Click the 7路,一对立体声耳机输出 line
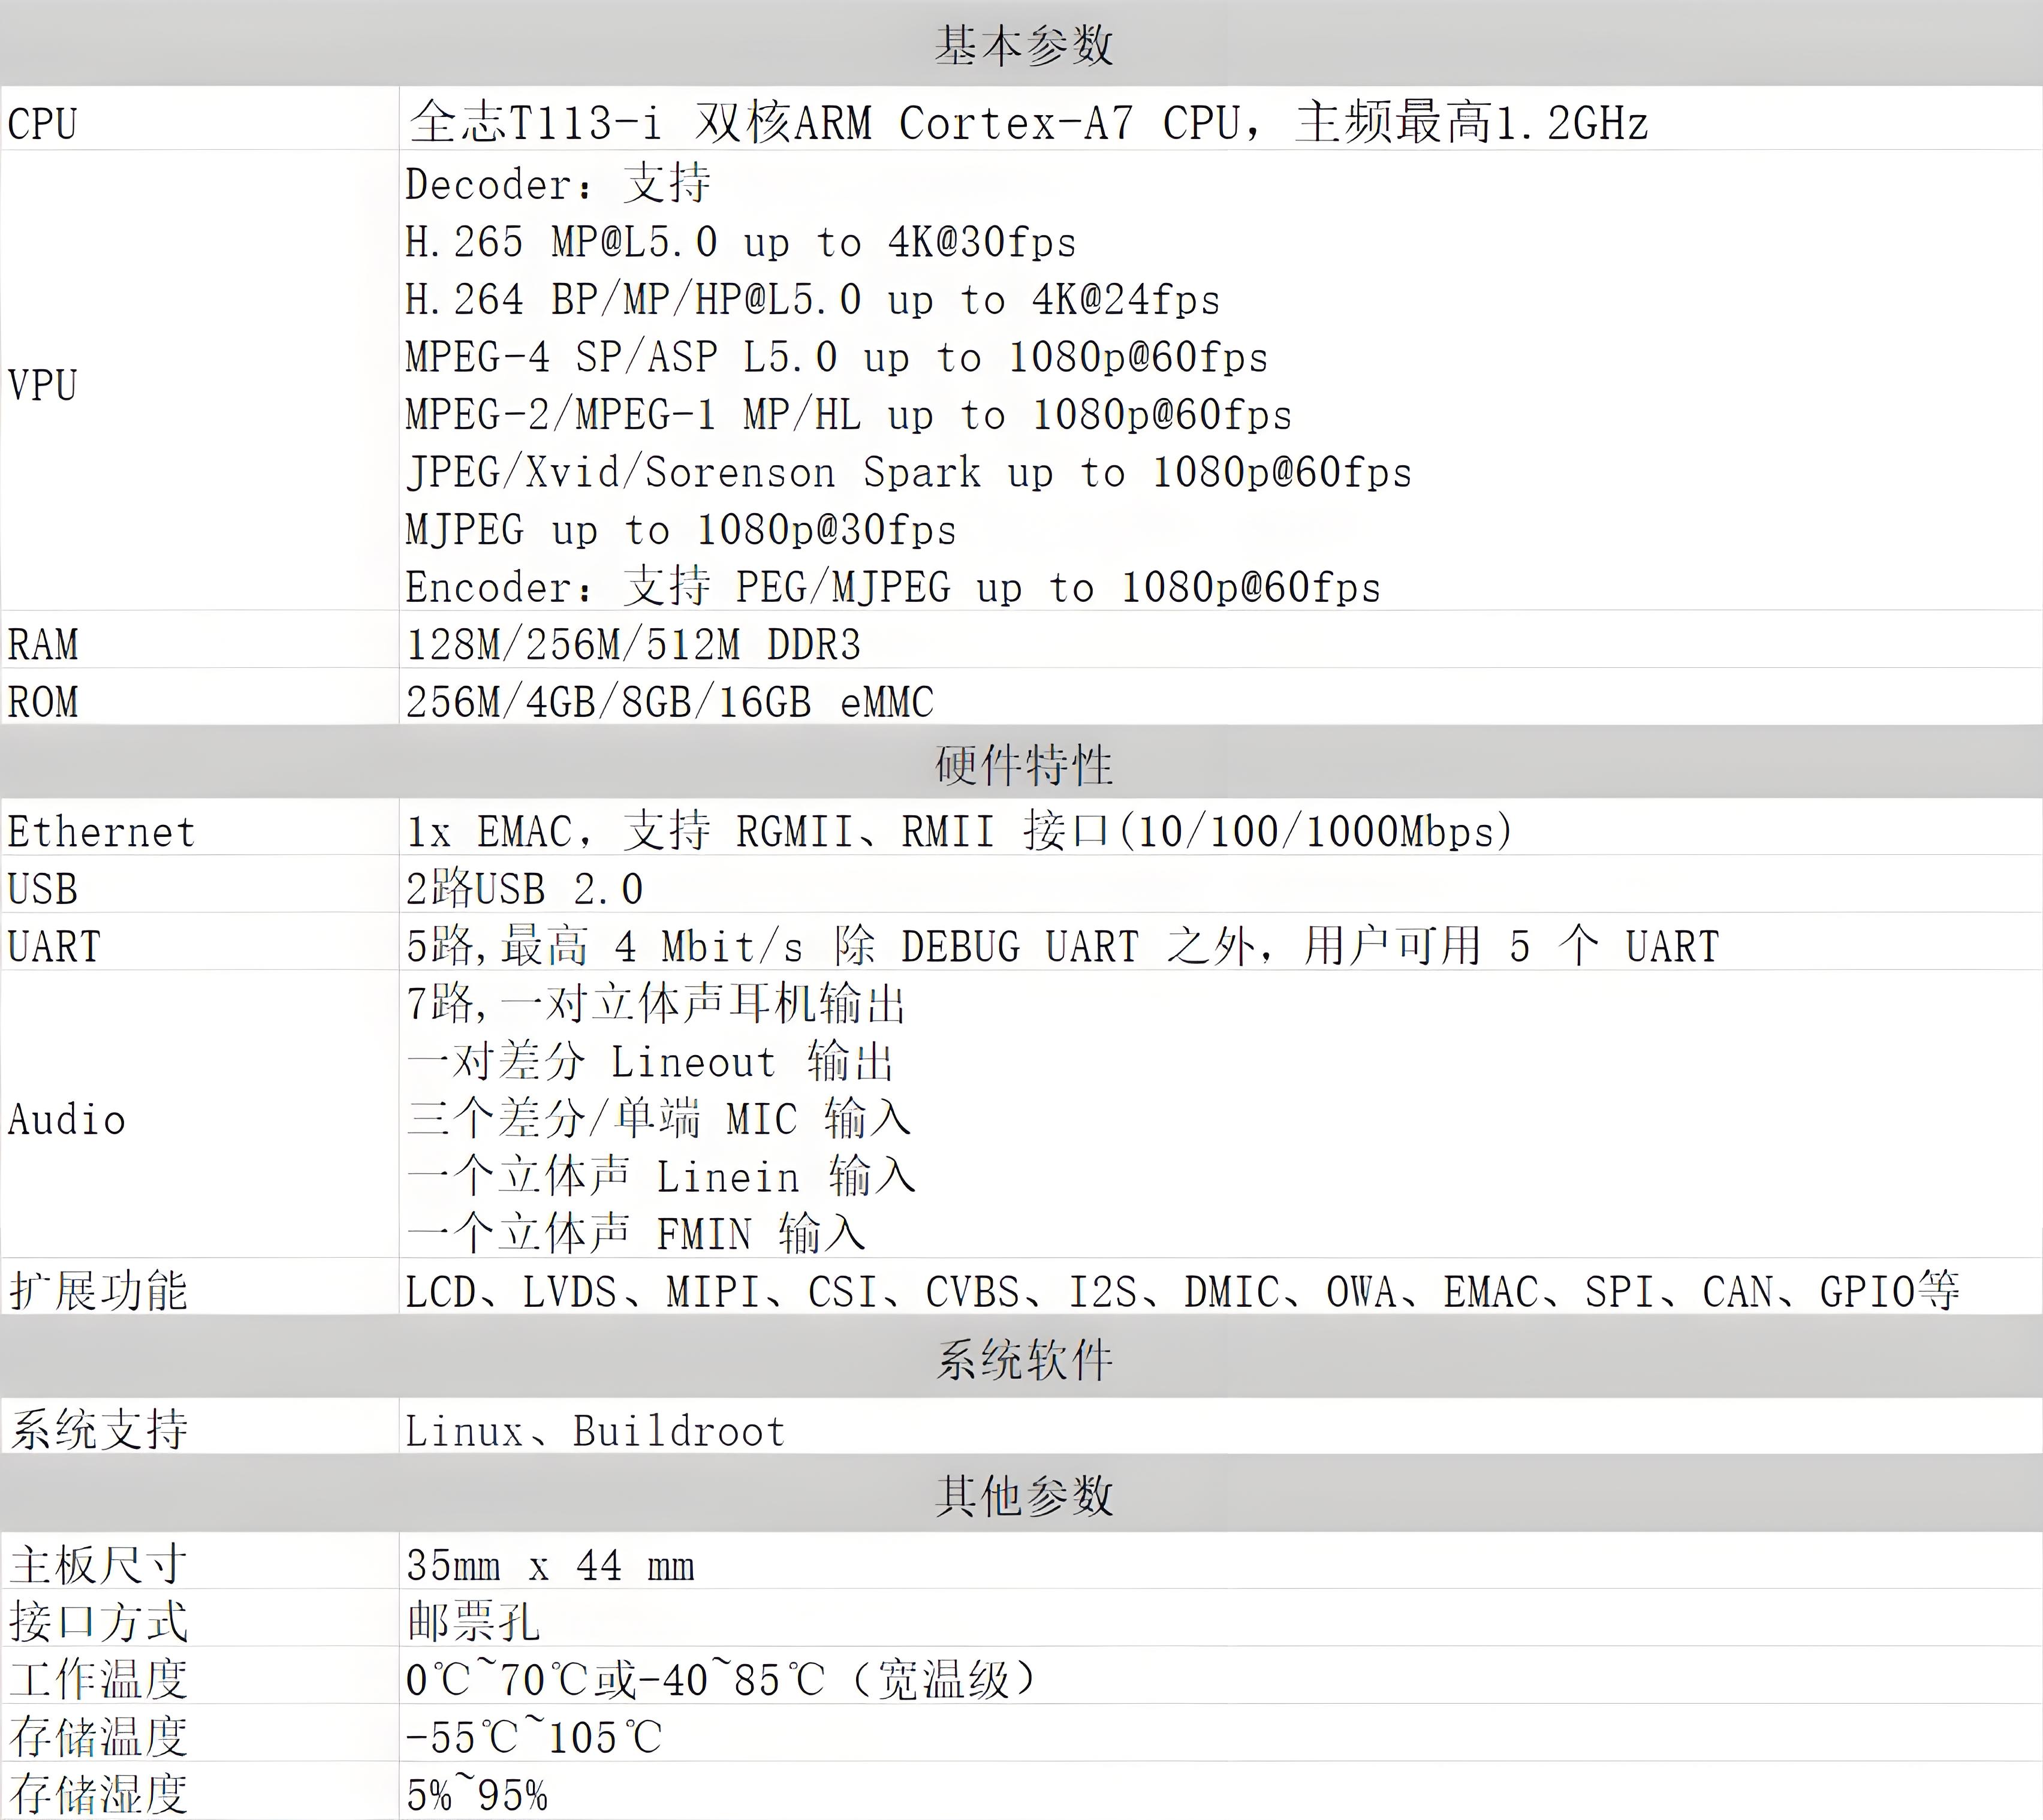Image resolution: width=2043 pixels, height=1820 pixels. coord(656,1004)
